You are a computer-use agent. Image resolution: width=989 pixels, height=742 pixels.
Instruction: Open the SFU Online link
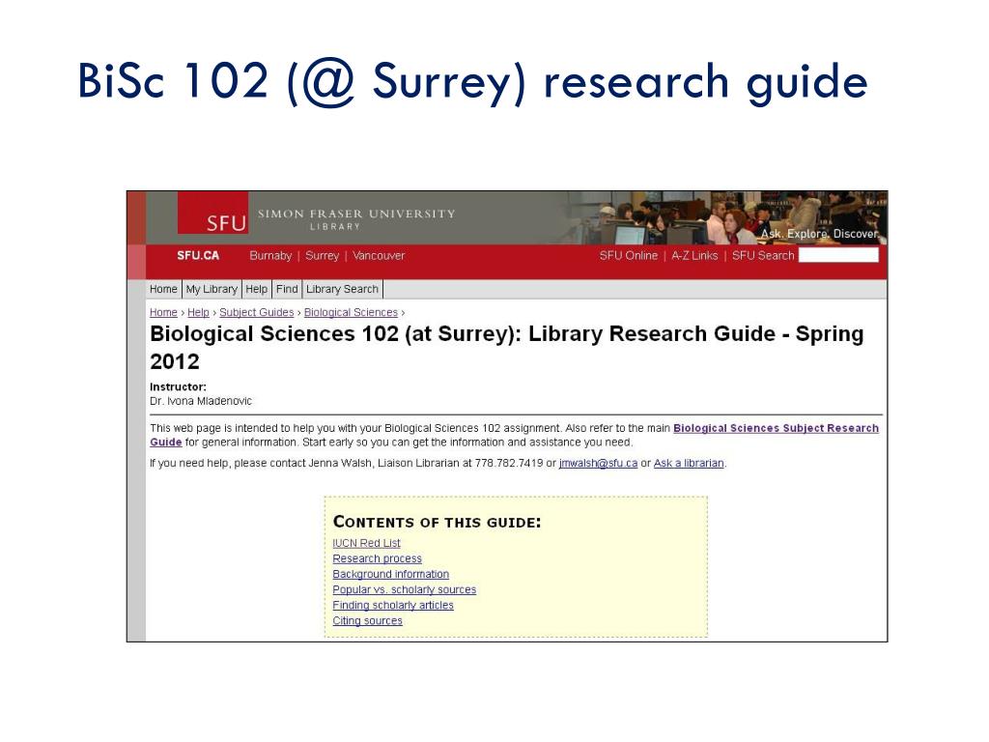(628, 255)
